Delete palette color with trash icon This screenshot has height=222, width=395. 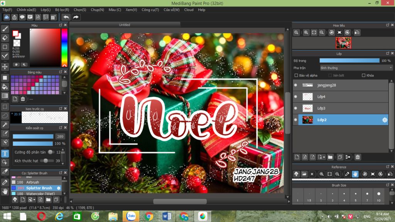point(23,99)
